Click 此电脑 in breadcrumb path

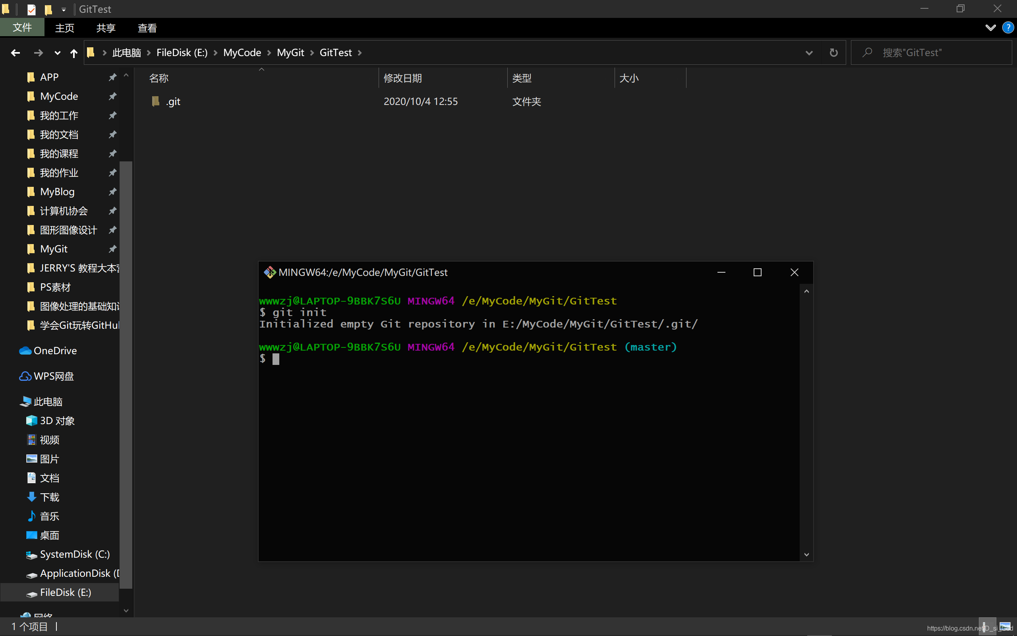(126, 52)
